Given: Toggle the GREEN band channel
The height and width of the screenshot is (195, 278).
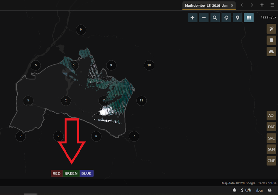Looking at the screenshot, I should click(71, 173).
